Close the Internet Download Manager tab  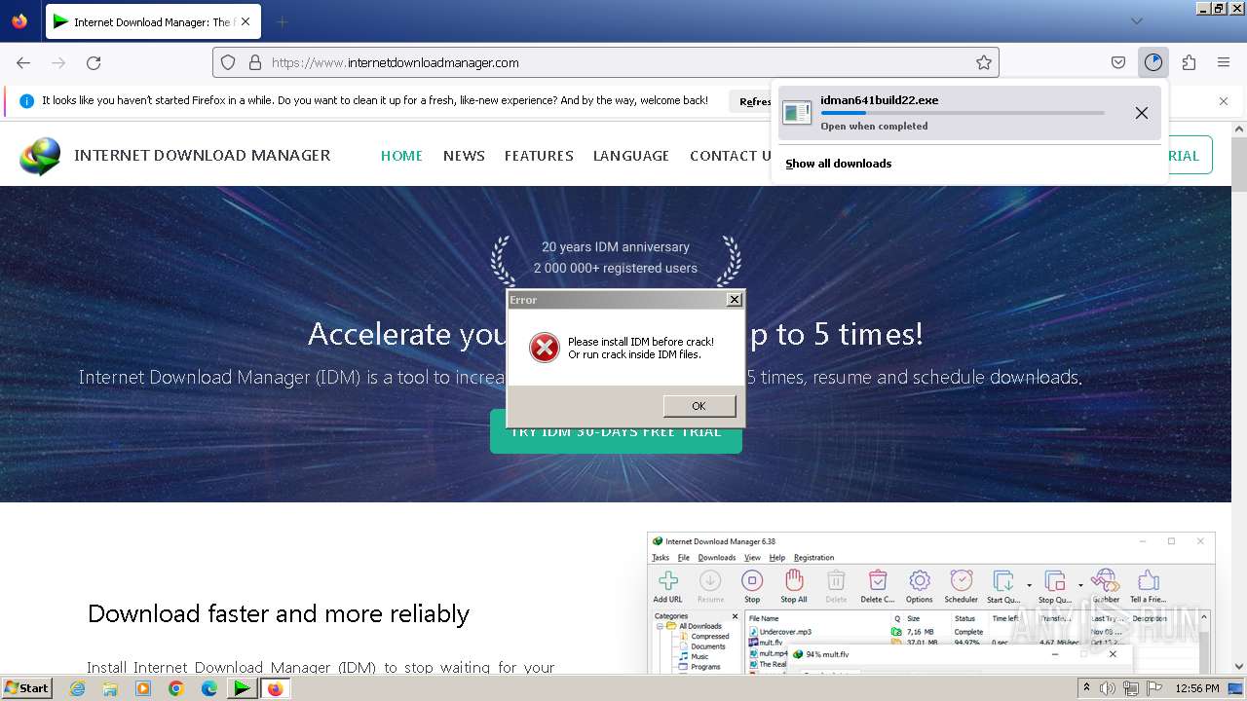point(246,21)
